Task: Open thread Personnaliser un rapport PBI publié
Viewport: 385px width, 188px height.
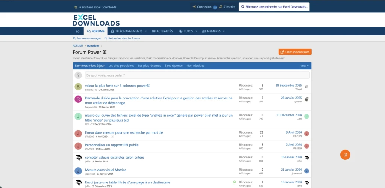Action: [x=112, y=145]
